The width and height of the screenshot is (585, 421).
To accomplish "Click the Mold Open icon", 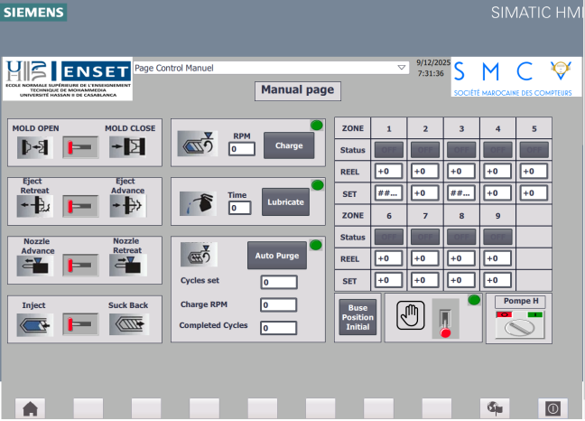I will click(x=35, y=147).
